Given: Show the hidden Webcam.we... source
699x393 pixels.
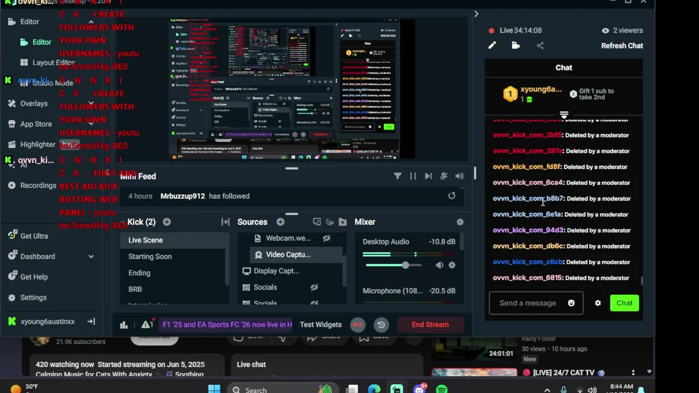Looking at the screenshot, I should 327,239.
